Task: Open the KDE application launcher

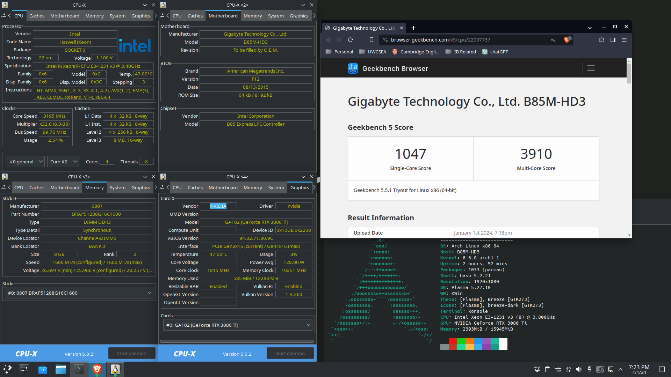Action: point(8,369)
